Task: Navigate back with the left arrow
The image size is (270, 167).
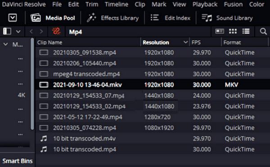Action: point(31,31)
